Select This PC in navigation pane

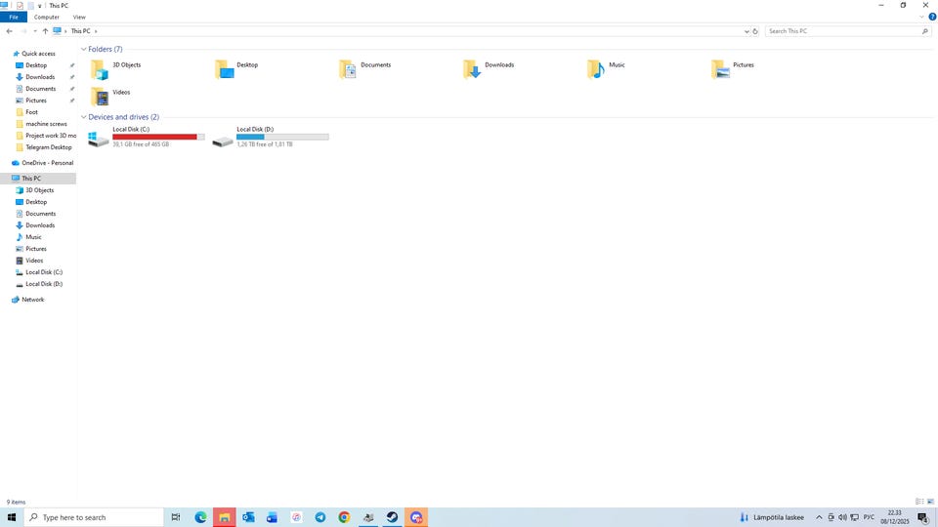(x=38, y=178)
